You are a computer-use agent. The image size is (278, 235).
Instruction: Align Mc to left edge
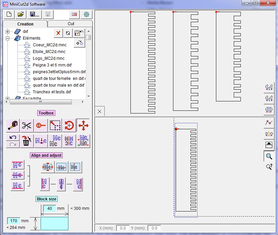[45, 184]
